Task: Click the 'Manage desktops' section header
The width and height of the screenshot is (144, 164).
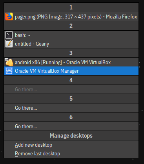Action: (x=71, y=136)
